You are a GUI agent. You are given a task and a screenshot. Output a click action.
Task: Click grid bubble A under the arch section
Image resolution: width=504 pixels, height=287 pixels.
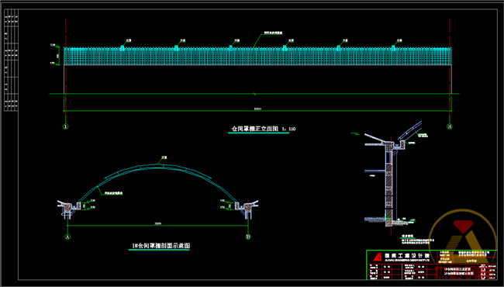pyautogui.click(x=67, y=237)
